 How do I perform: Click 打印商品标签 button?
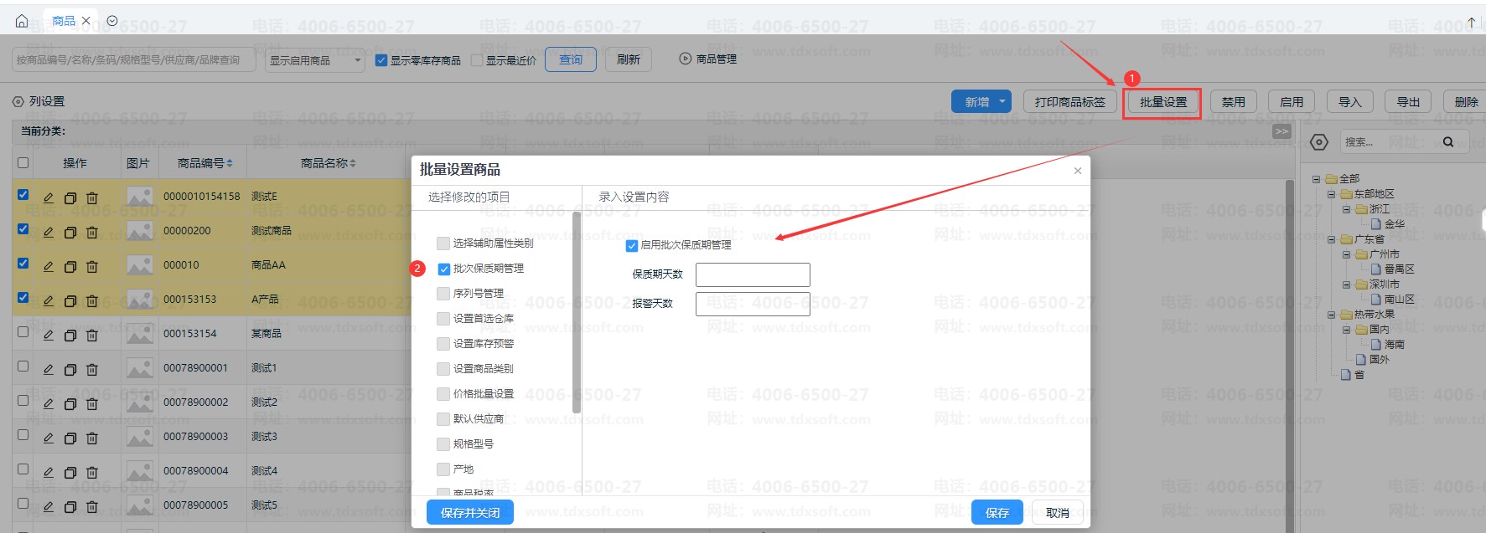[x=1069, y=102]
